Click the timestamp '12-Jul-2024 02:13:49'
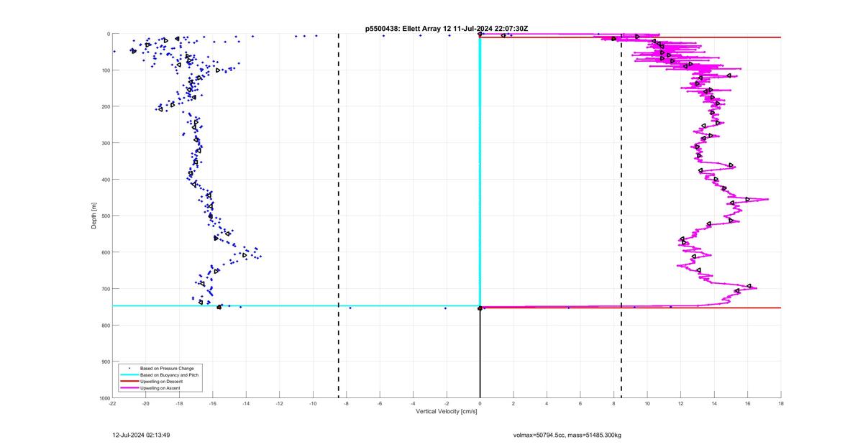This screenshot has width=863, height=447. click(x=141, y=435)
